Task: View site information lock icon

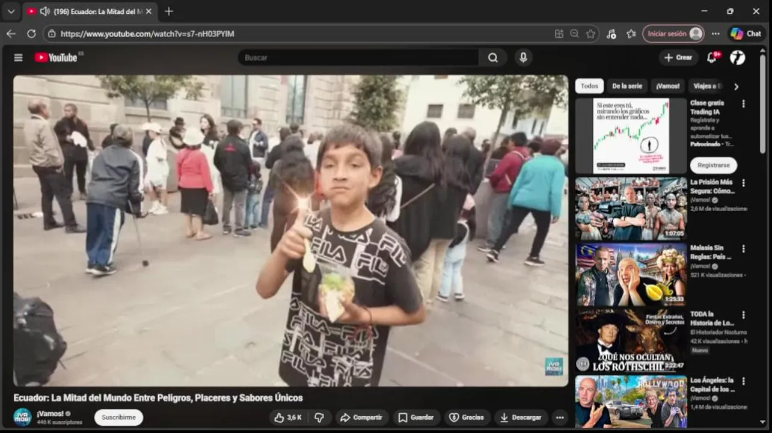Action: click(52, 34)
